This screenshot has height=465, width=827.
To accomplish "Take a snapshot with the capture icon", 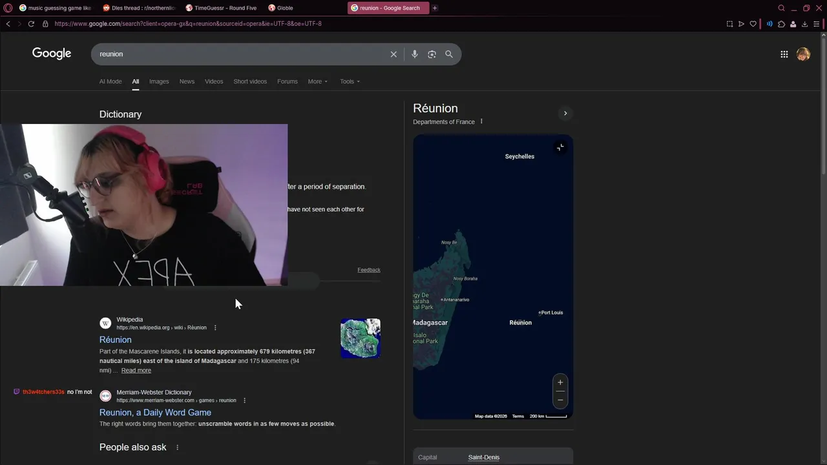I will click(729, 24).
